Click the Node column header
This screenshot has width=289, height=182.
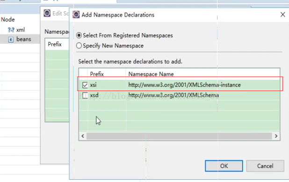[x=8, y=19]
